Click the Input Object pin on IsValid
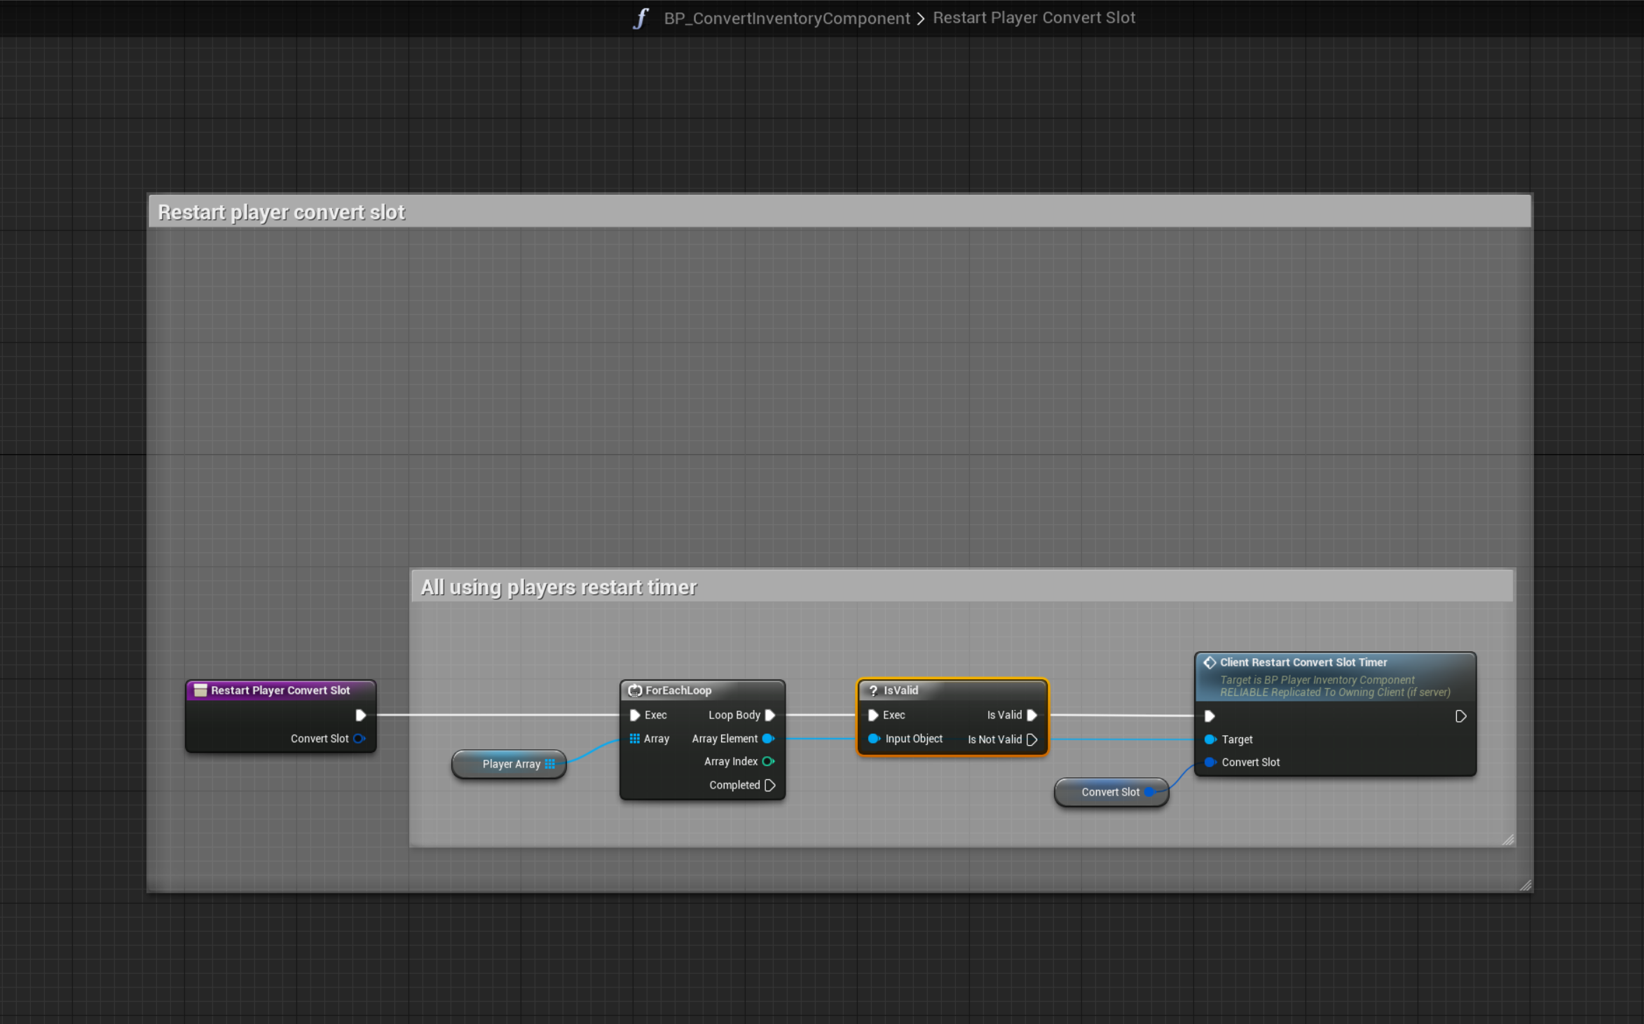Image resolution: width=1644 pixels, height=1024 pixels. click(x=874, y=739)
